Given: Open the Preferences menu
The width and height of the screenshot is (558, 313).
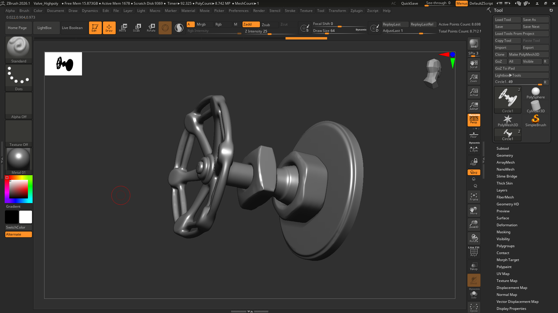Looking at the screenshot, I should tap(238, 11).
